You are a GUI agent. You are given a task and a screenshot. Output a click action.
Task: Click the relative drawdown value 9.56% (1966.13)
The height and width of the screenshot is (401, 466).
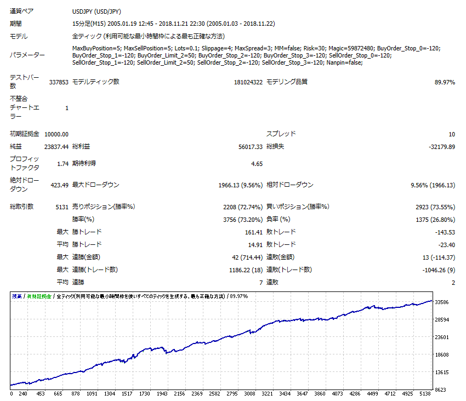pyautogui.click(x=433, y=185)
